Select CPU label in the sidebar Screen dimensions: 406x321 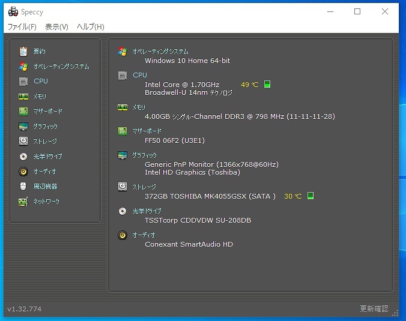(x=41, y=81)
